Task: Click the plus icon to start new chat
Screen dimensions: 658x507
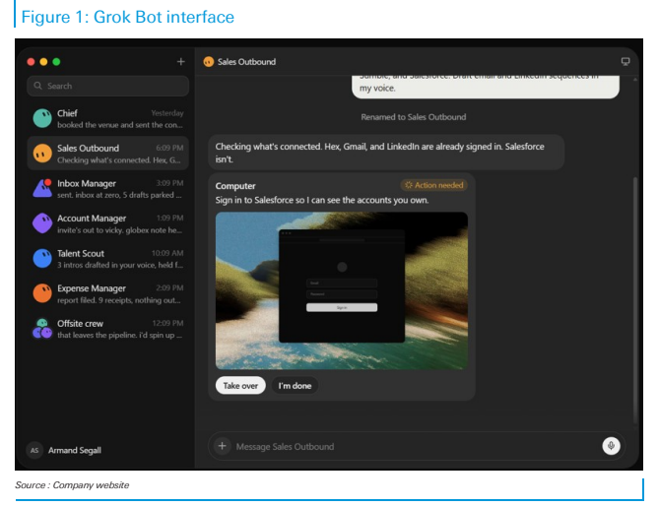Action: [180, 62]
